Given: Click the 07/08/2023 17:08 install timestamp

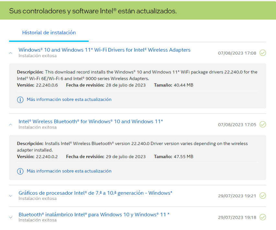Looking at the screenshot, I should 237,53.
